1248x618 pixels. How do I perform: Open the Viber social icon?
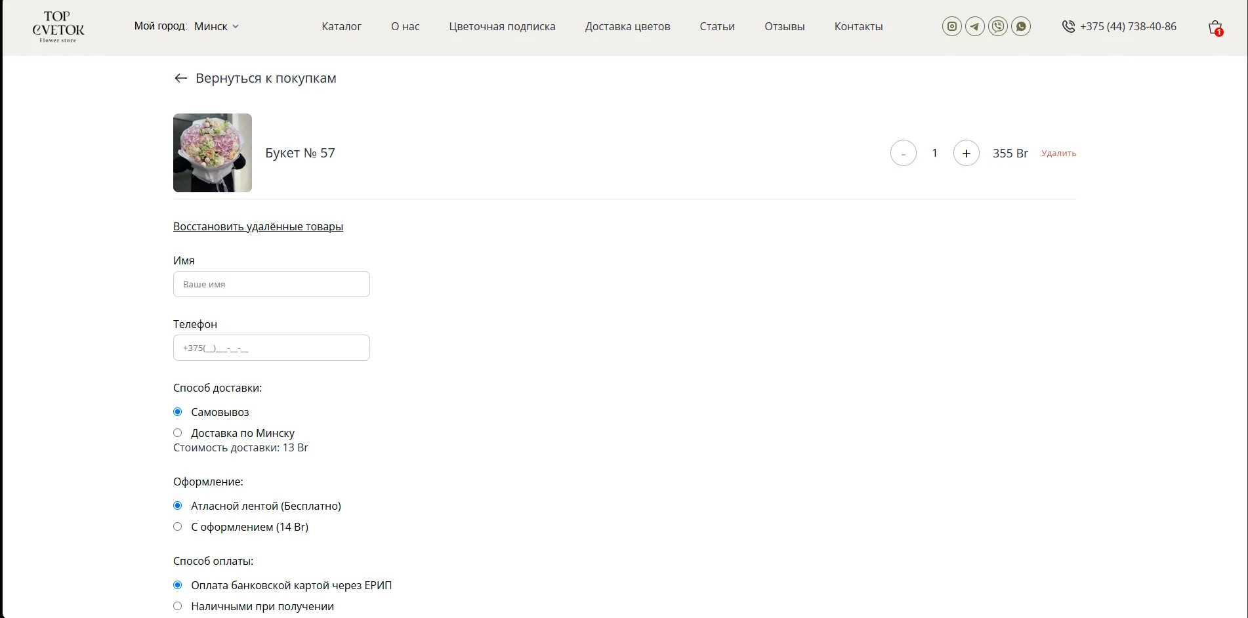tap(998, 26)
